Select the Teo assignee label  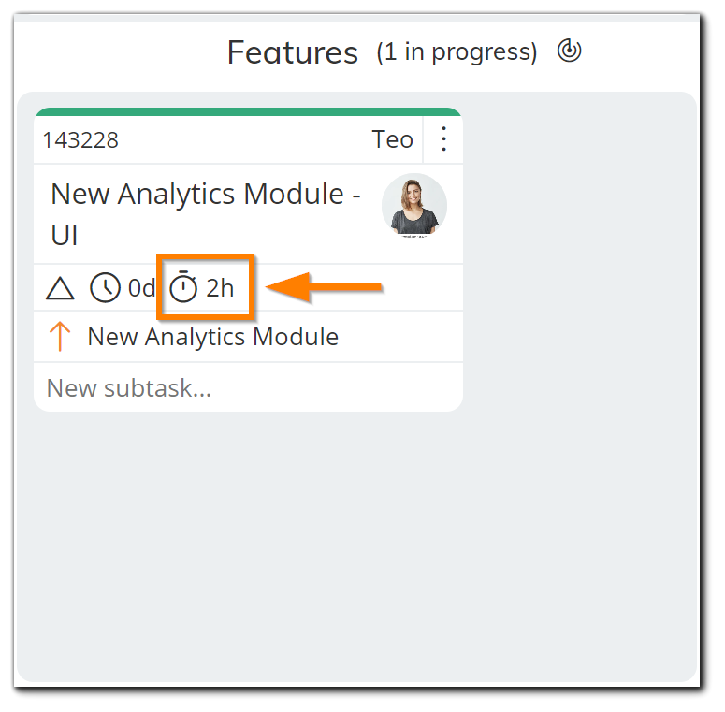click(392, 139)
